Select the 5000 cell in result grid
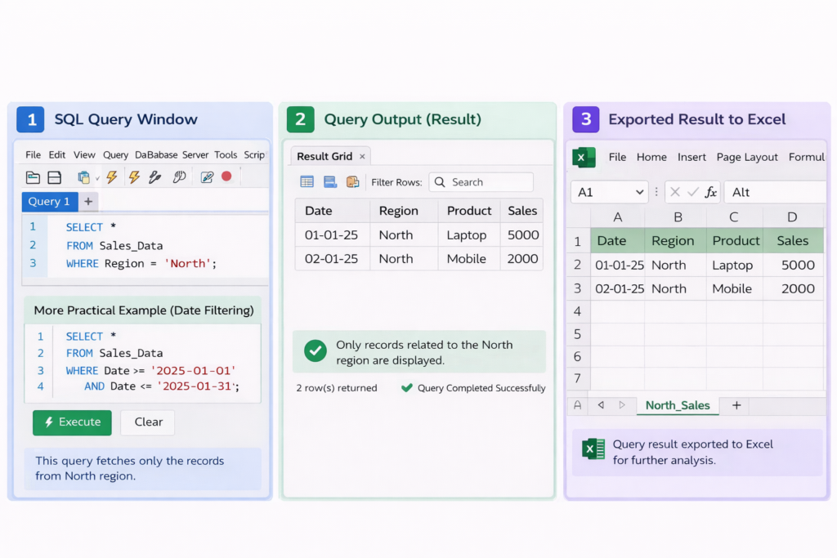 click(x=522, y=234)
